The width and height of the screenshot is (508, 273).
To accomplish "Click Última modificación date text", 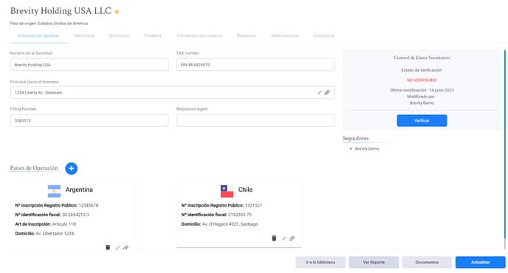I will (422, 90).
